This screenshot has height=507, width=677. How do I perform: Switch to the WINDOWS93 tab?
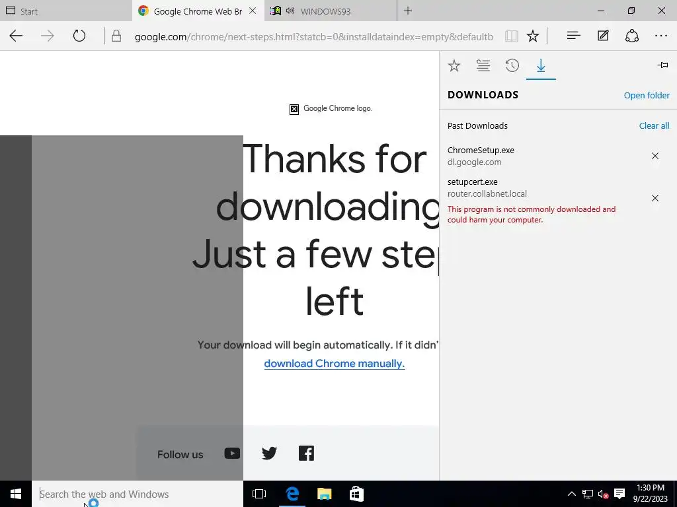tap(331, 11)
